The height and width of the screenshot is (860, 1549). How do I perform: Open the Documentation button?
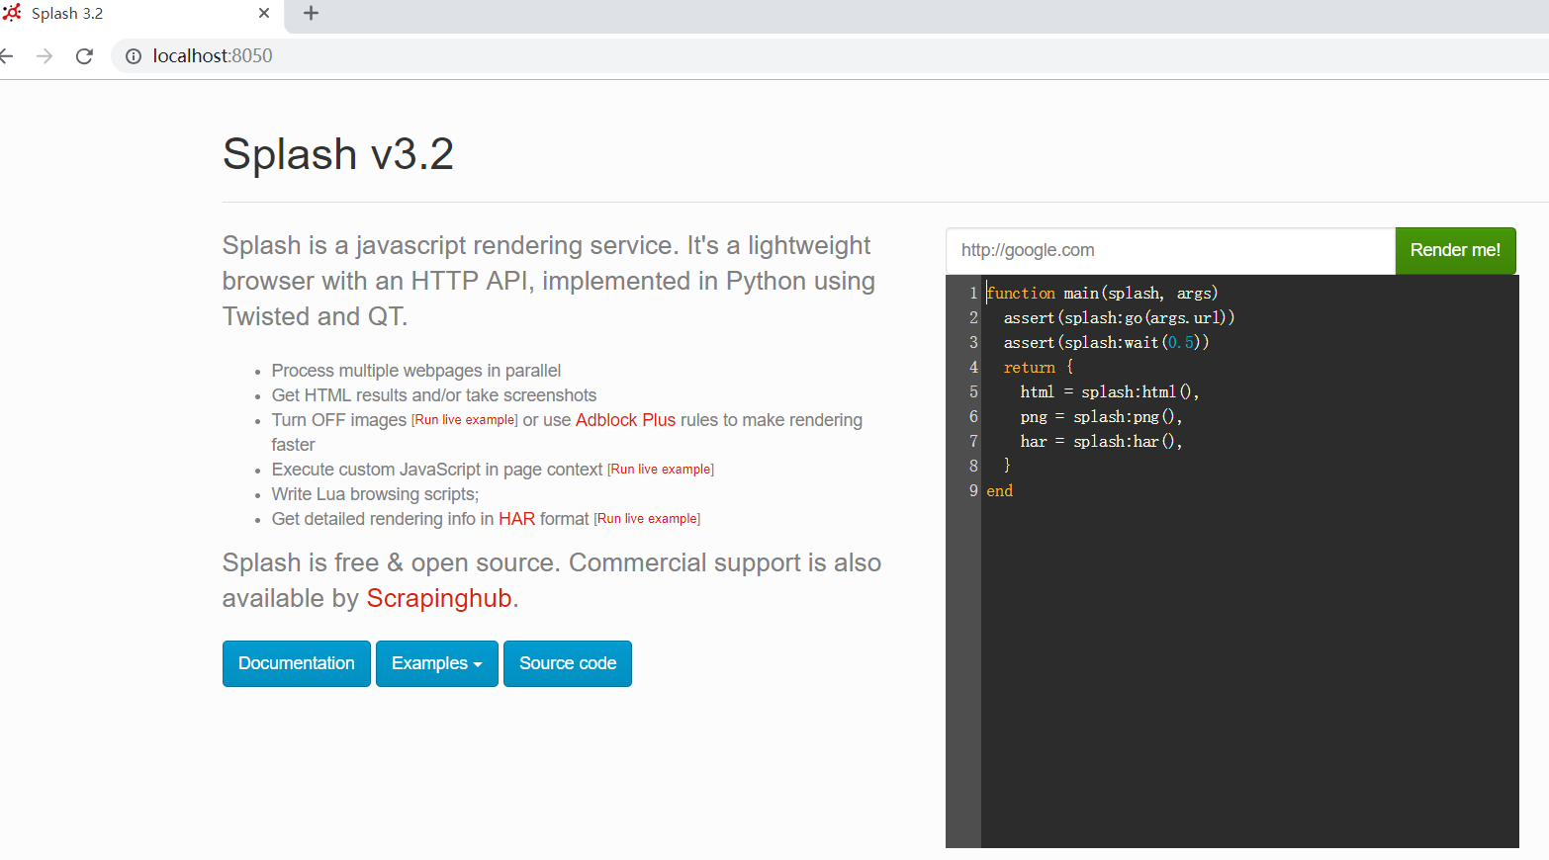tap(297, 663)
